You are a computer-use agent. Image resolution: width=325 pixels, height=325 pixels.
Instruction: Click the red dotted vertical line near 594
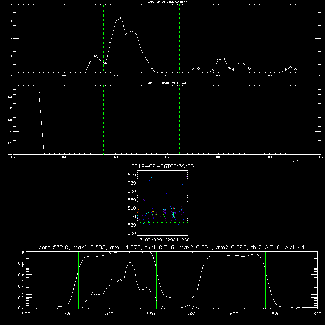[x=222, y=280]
